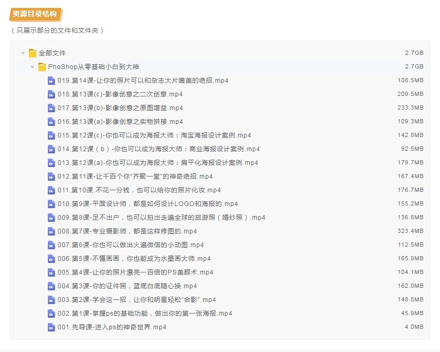Screen dimensions: 440x352
Task: Click the video icon for 001.先导课
Action: [52, 327]
